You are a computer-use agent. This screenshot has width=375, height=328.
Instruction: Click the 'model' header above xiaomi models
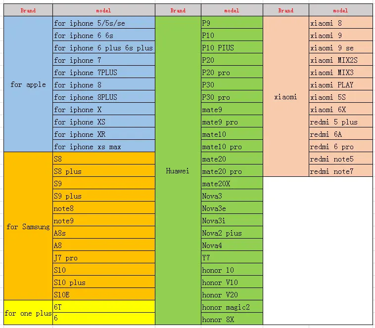(341, 10)
